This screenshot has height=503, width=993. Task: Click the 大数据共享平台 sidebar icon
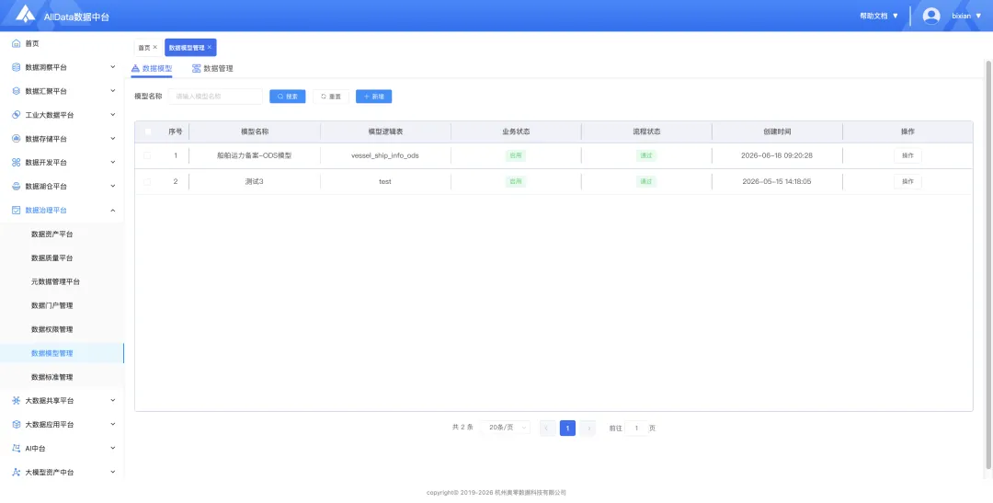click(17, 400)
